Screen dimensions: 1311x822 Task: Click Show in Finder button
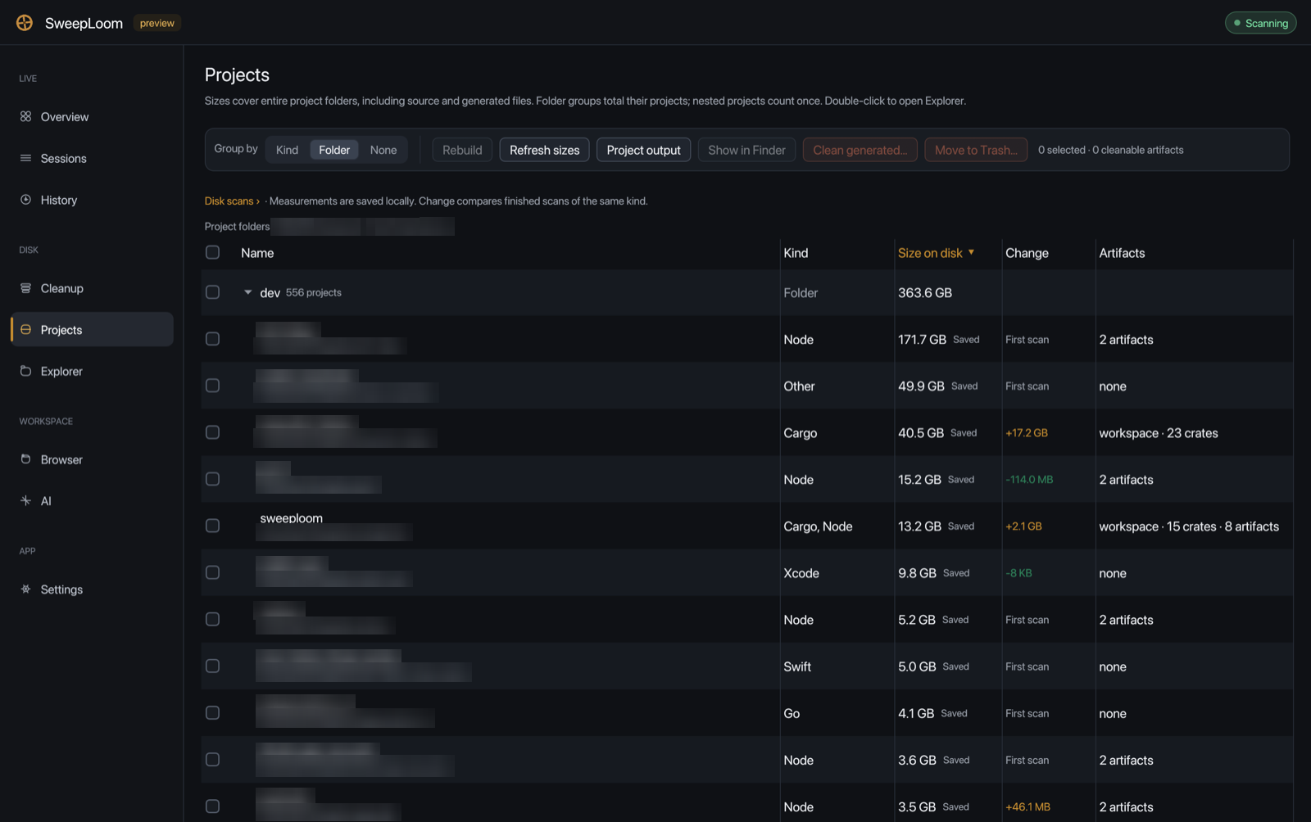[x=746, y=150]
